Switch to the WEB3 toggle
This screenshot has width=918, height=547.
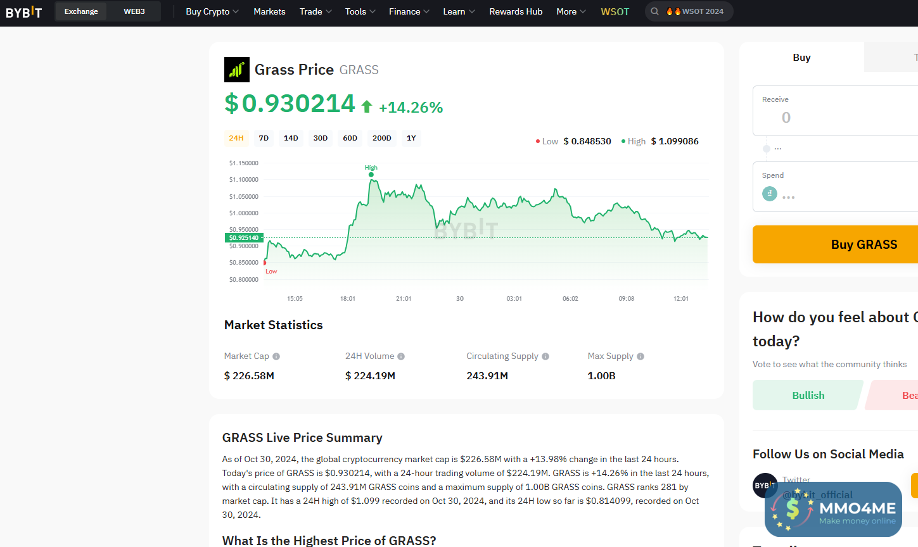[x=134, y=11]
